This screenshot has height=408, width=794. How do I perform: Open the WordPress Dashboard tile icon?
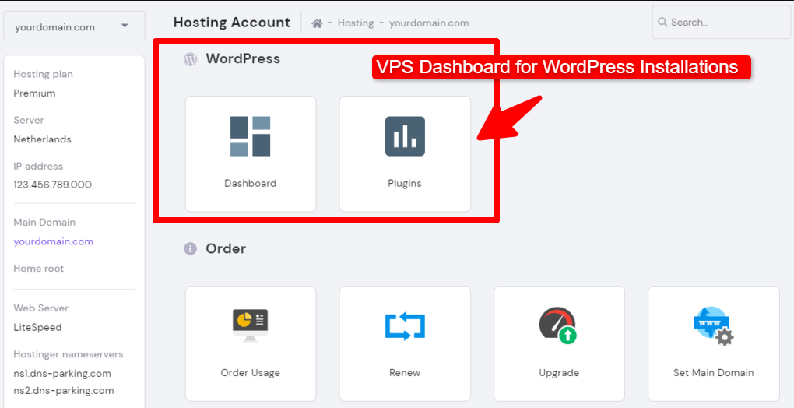tap(250, 136)
